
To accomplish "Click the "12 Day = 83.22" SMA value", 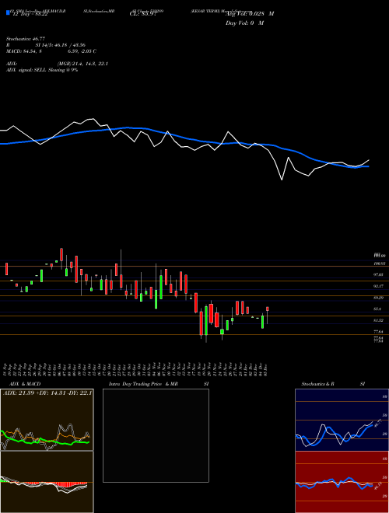I will (x=29, y=14).
